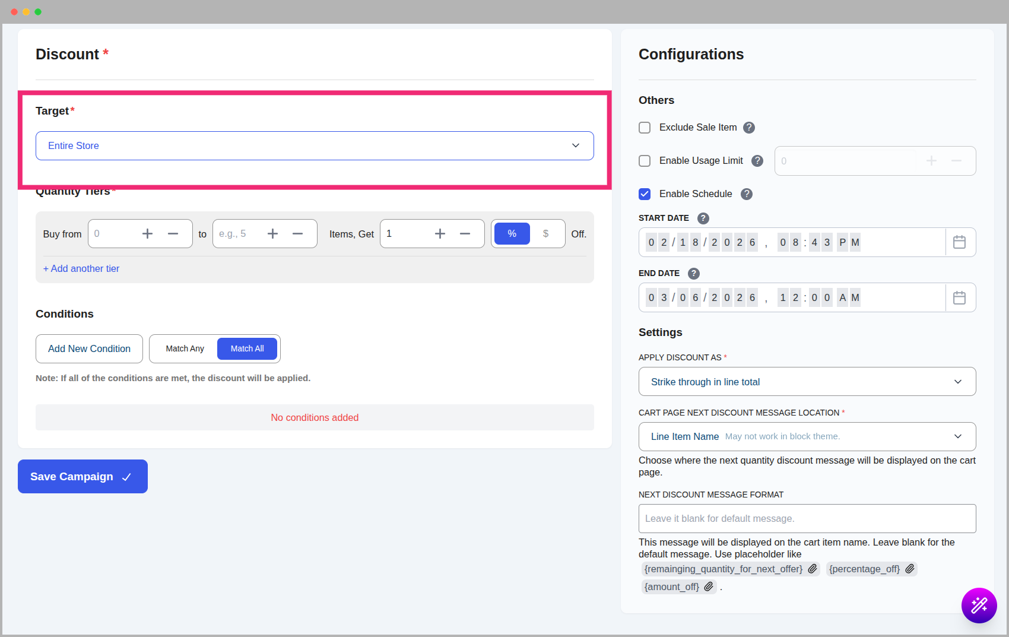Open the Line Item Name location dropdown
The width and height of the screenshot is (1009, 637).
807,437
